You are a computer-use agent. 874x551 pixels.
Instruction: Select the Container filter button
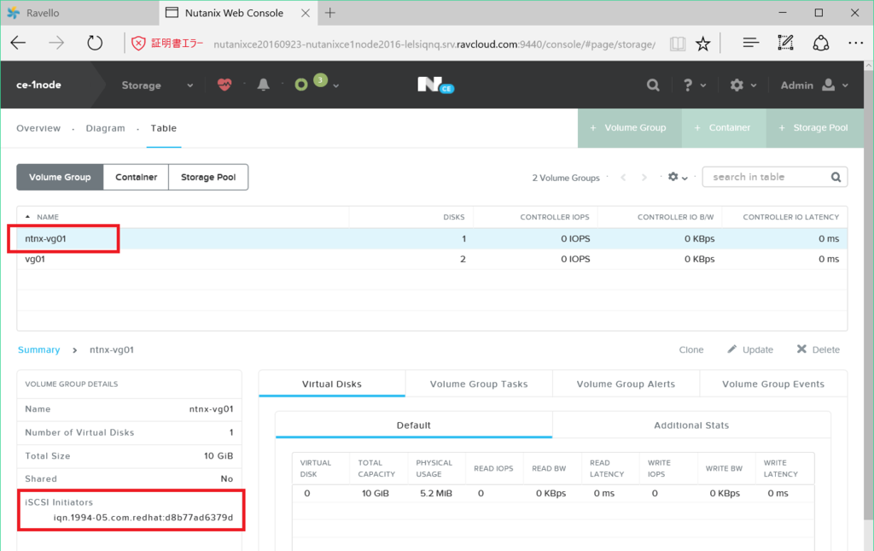pos(136,177)
